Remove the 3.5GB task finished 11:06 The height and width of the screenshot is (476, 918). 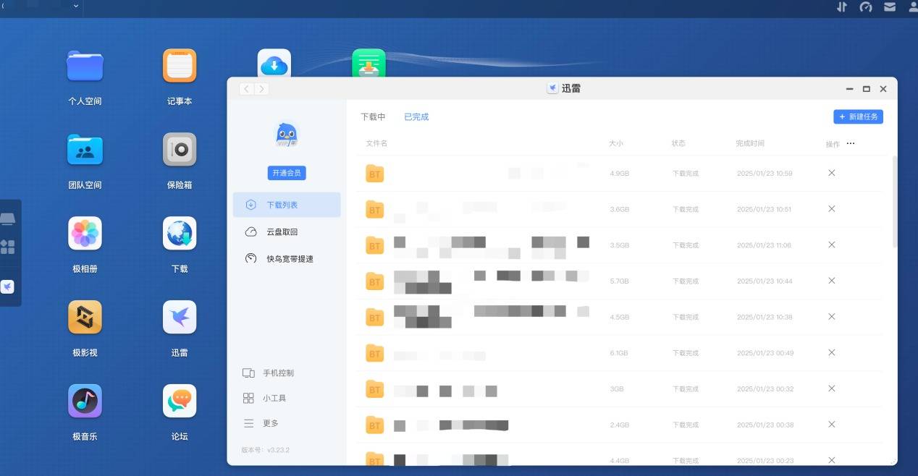tap(832, 245)
